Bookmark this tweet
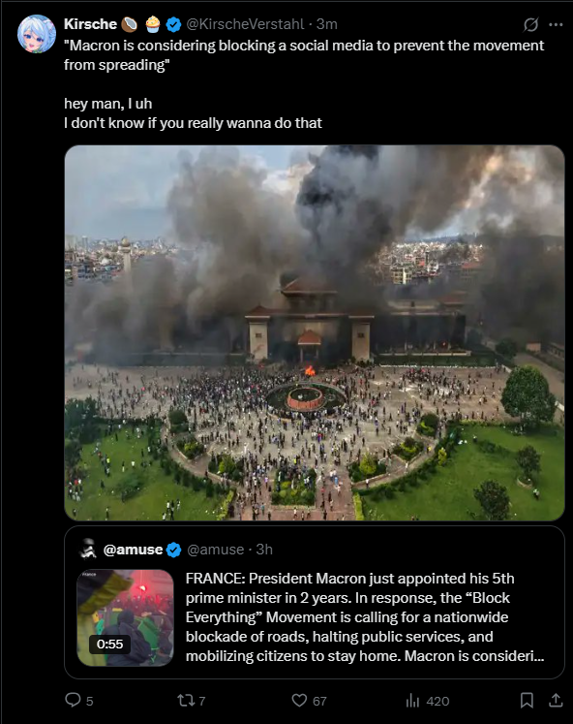 pos(527,700)
